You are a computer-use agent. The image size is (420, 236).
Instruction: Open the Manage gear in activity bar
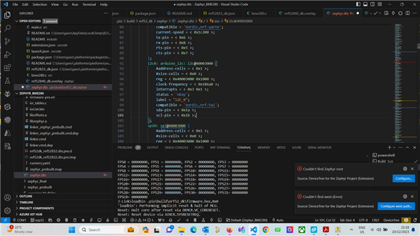tap(7, 210)
